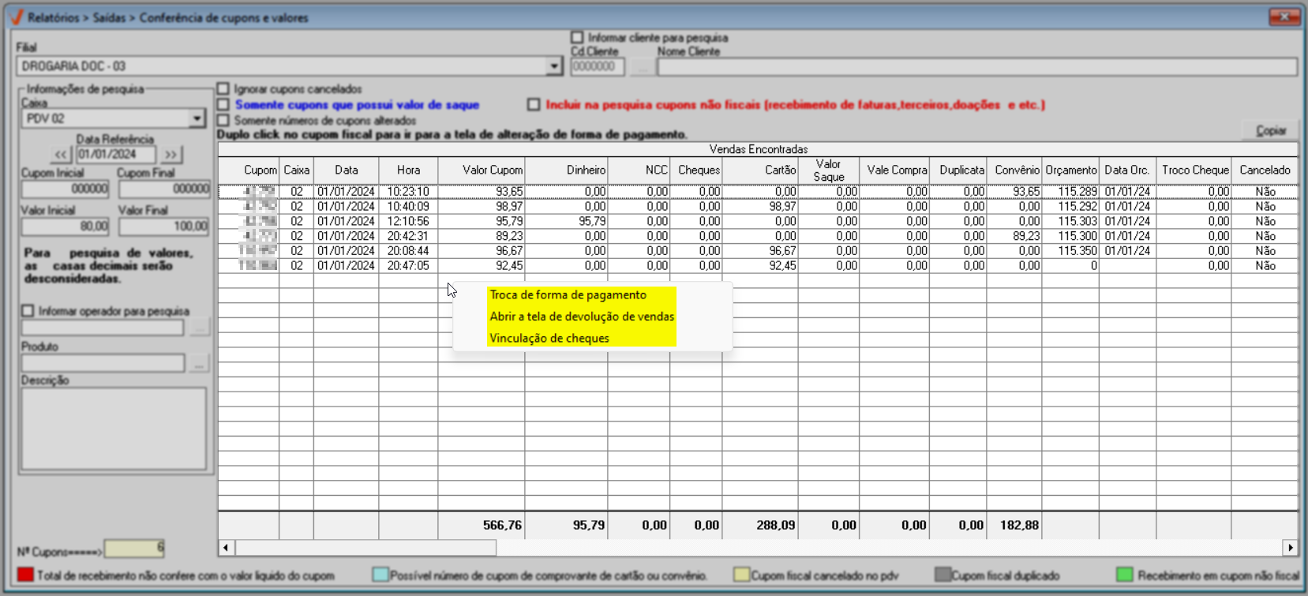Check Somente números de cupons alterados
This screenshot has height=596, width=1308.
point(223,120)
